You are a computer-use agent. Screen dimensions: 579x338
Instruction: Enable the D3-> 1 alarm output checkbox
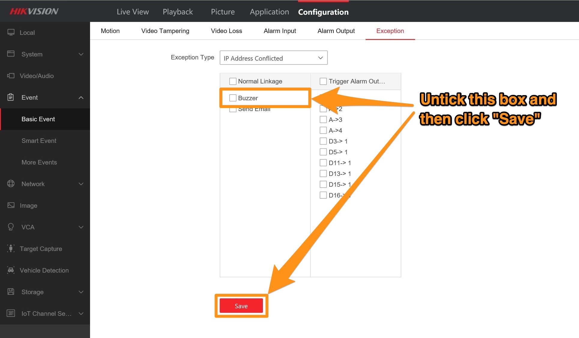pos(323,141)
